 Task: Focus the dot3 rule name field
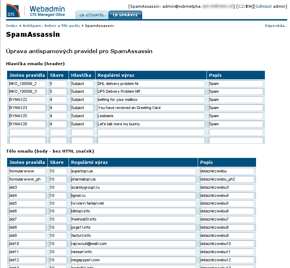tap(27, 187)
